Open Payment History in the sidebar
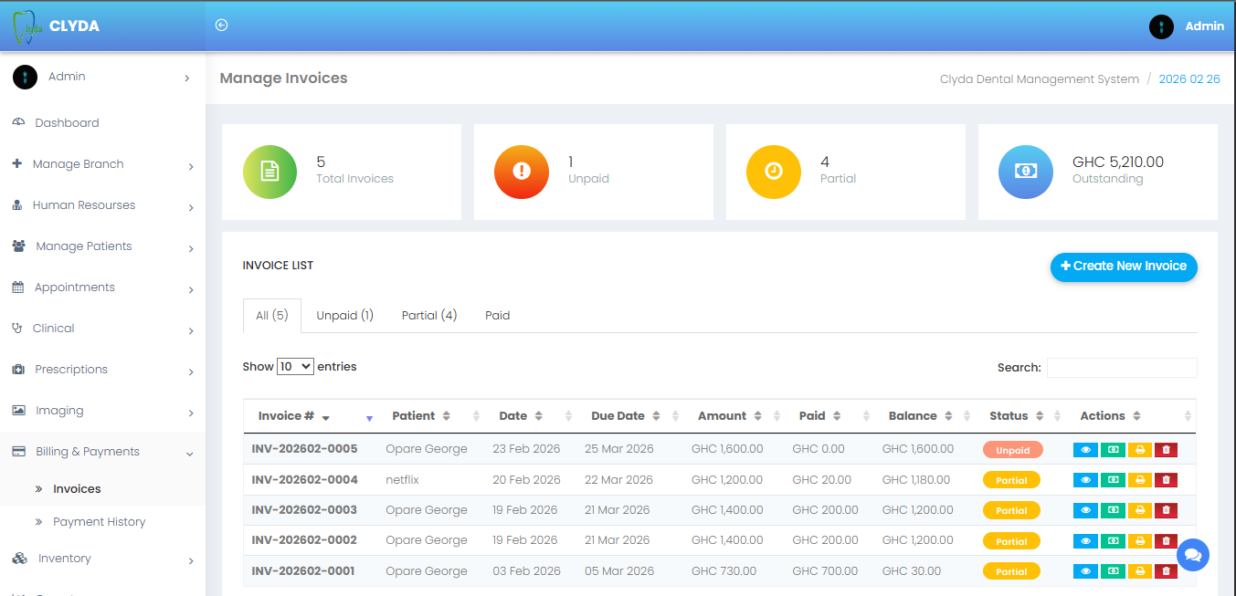Viewport: 1236px width, 596px height. coord(99,522)
